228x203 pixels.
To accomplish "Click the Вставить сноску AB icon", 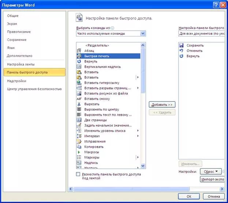I will click(79, 99).
